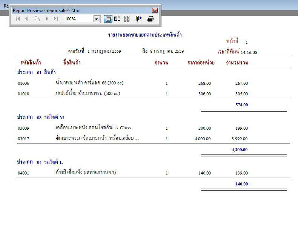Click subtotal 574.00
The image size is (298, 225).
241,105
